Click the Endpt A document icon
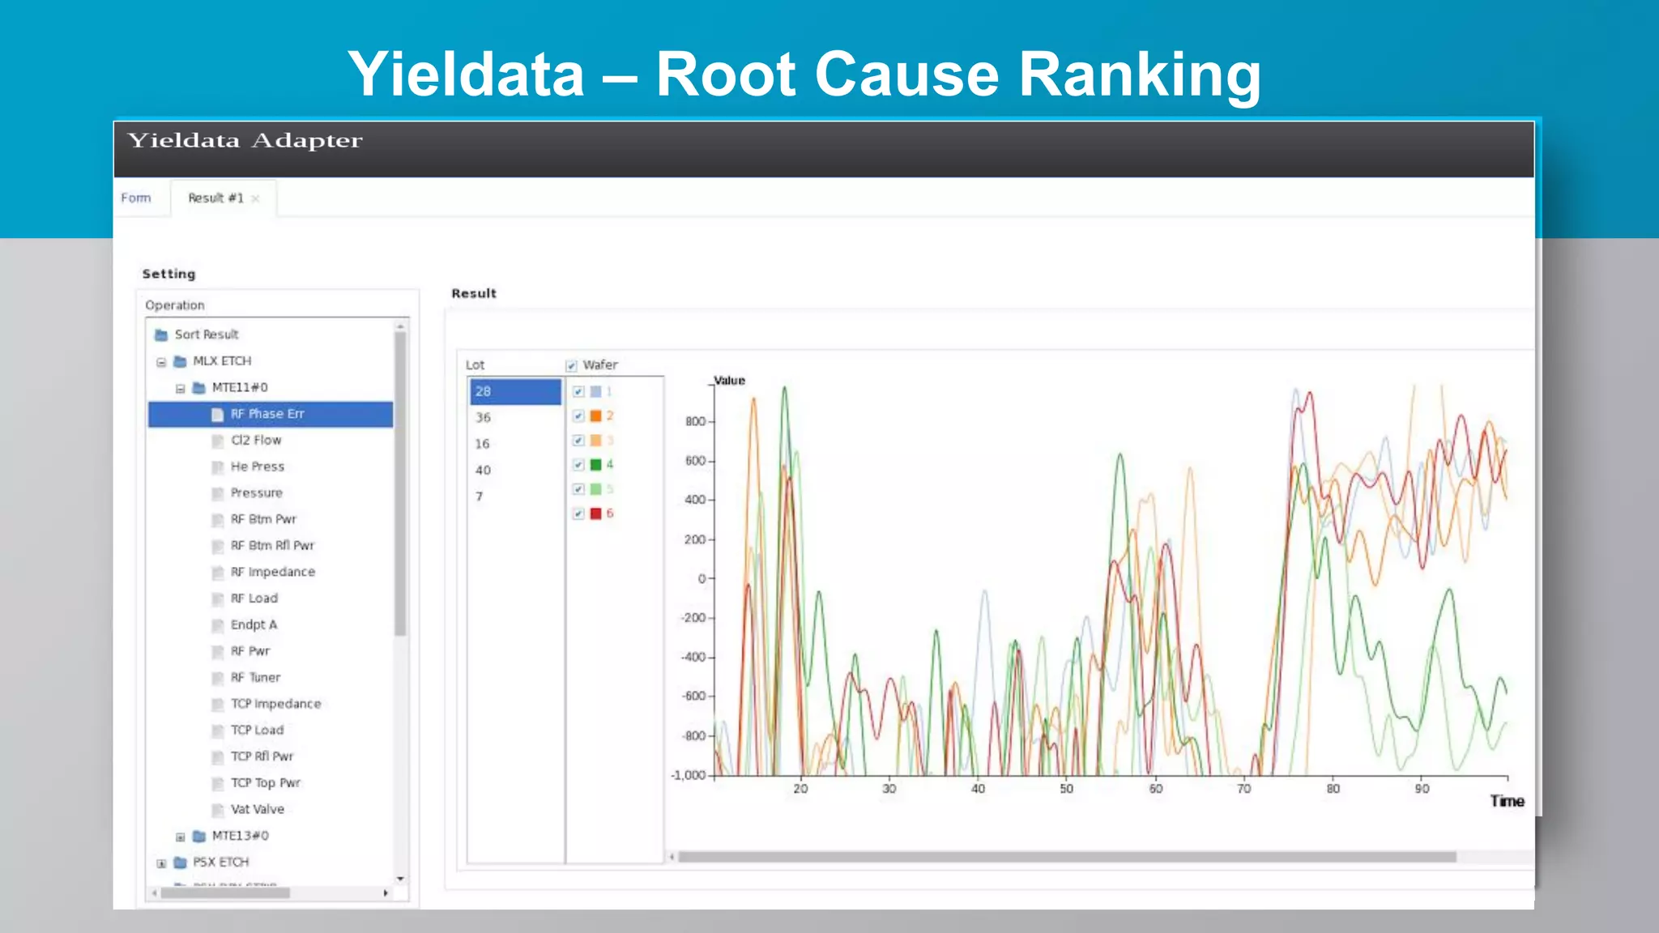Image resolution: width=1659 pixels, height=933 pixels. pyautogui.click(x=217, y=625)
